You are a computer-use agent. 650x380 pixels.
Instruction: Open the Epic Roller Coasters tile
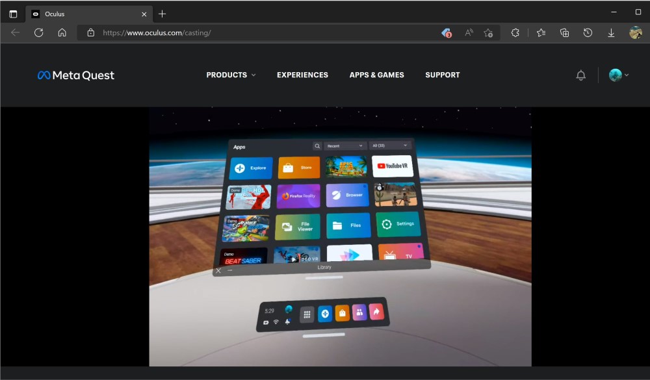tap(346, 166)
